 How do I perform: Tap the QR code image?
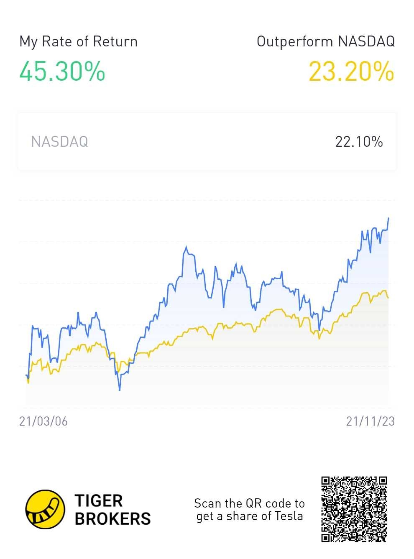click(354, 509)
